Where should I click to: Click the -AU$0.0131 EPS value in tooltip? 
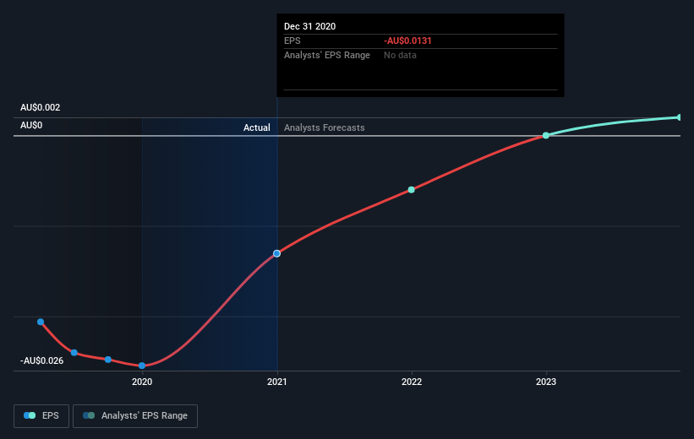point(407,41)
